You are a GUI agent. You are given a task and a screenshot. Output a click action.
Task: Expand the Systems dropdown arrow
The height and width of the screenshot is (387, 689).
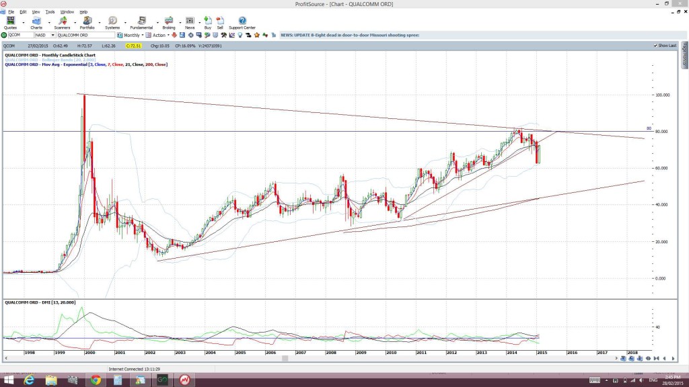[125, 22]
